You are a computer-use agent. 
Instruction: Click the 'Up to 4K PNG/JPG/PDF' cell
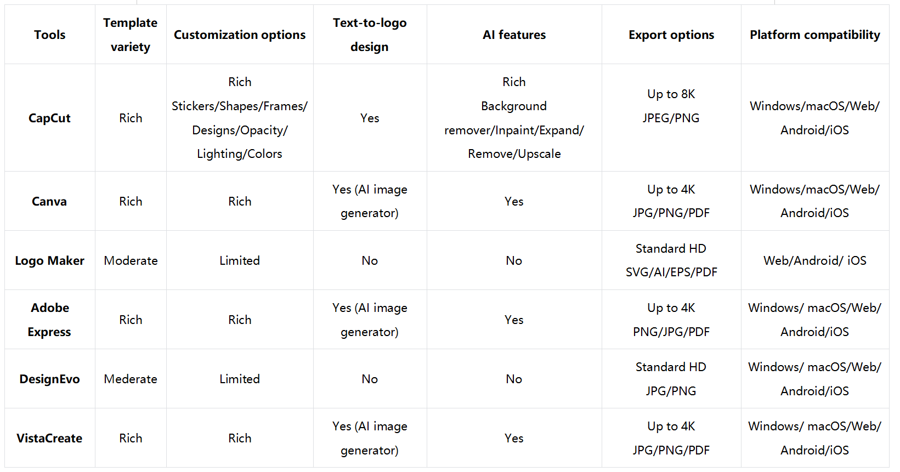coord(671,320)
